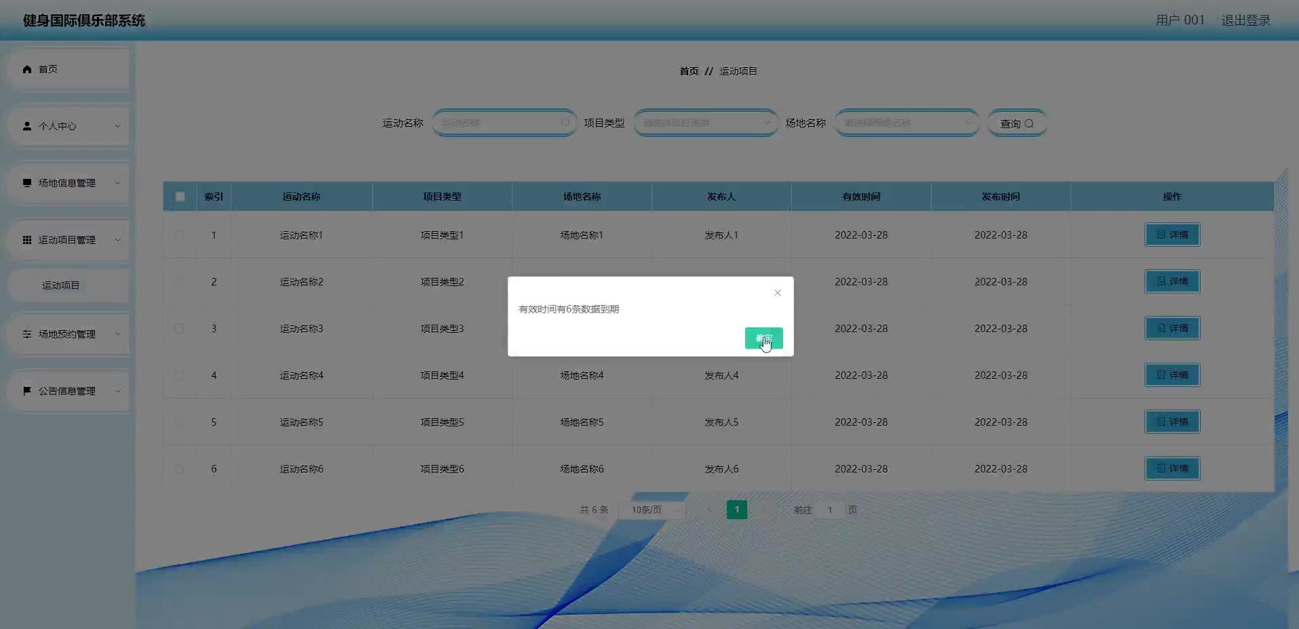Select the checkbox for row 1
Image resolution: width=1299 pixels, height=629 pixels.
tap(179, 235)
